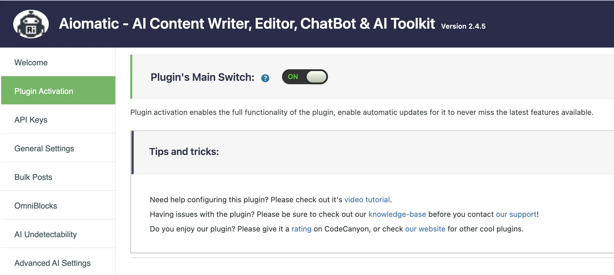Open the OmniBlocks tab
Viewport: 614px width, 275px height.
pyautogui.click(x=58, y=206)
